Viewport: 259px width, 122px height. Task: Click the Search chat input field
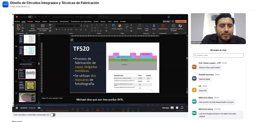(x=218, y=55)
